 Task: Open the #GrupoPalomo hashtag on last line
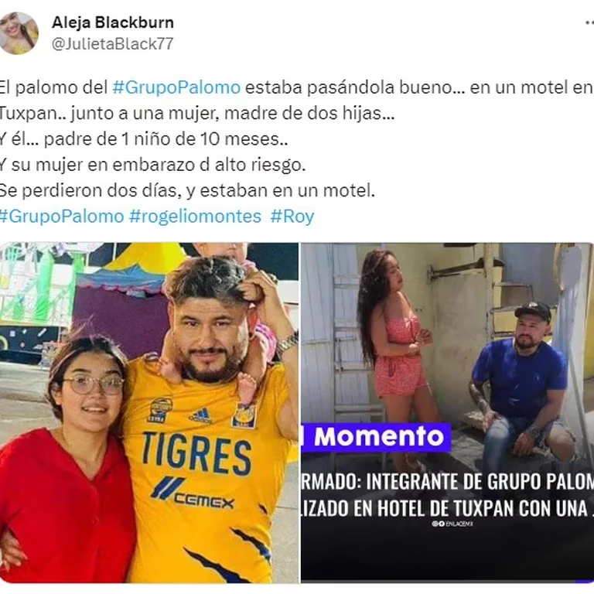[62, 217]
